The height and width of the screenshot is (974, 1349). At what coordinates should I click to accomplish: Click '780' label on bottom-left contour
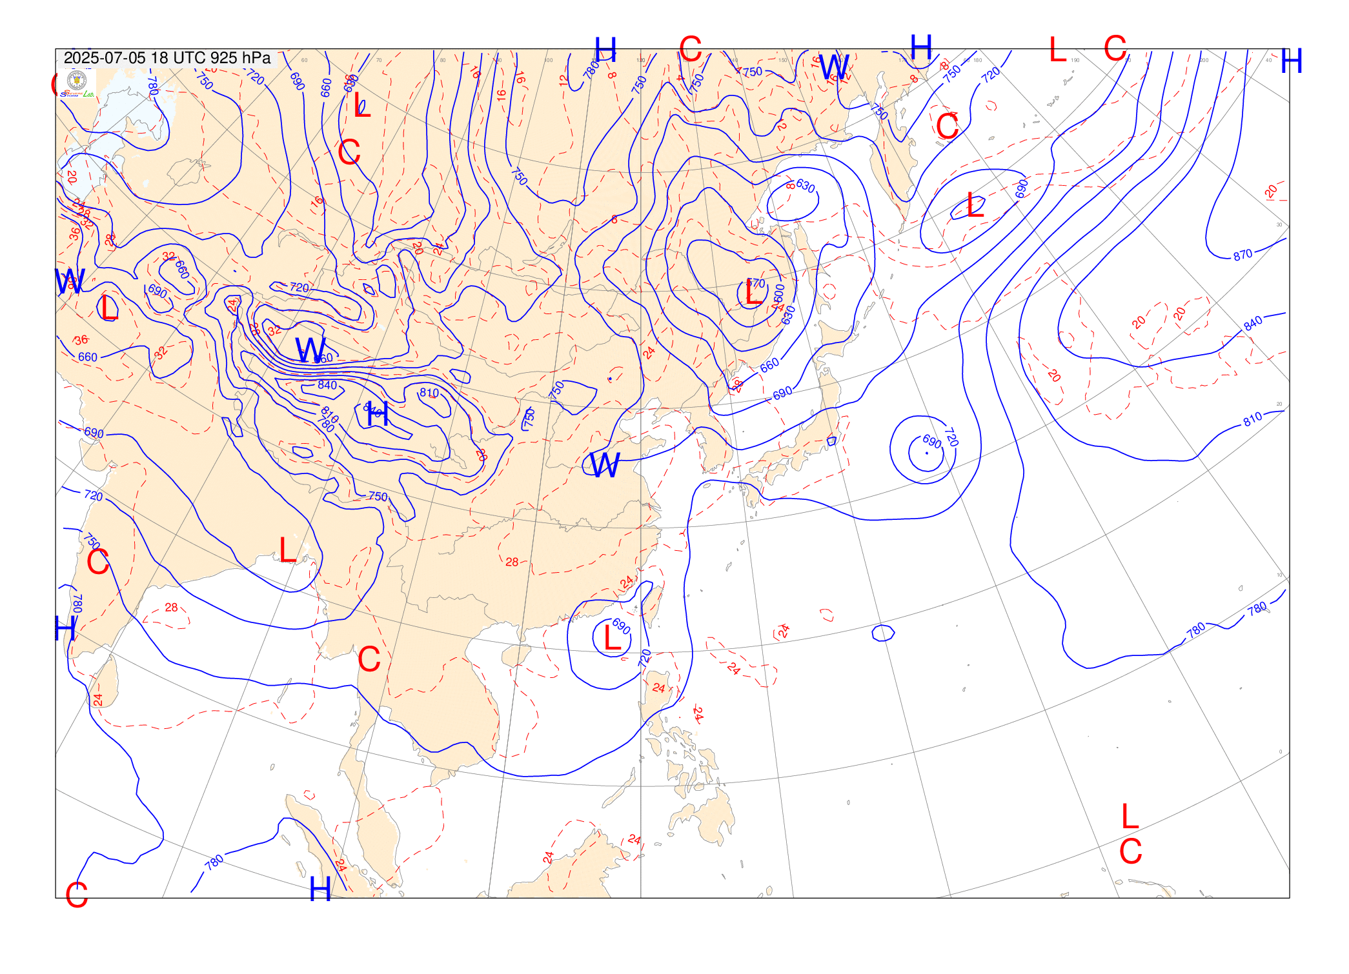214,862
